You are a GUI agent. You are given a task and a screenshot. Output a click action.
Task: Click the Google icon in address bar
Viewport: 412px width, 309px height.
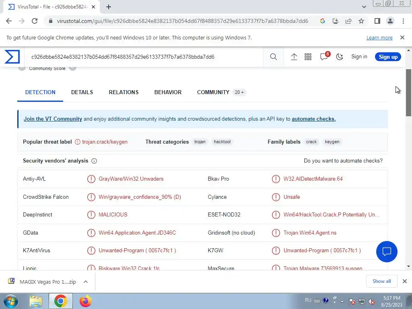pyautogui.click(x=323, y=21)
